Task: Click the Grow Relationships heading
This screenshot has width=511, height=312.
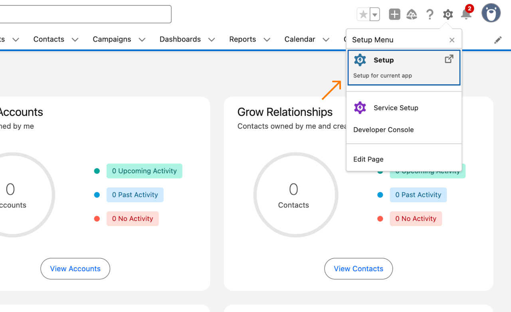Action: (x=285, y=112)
